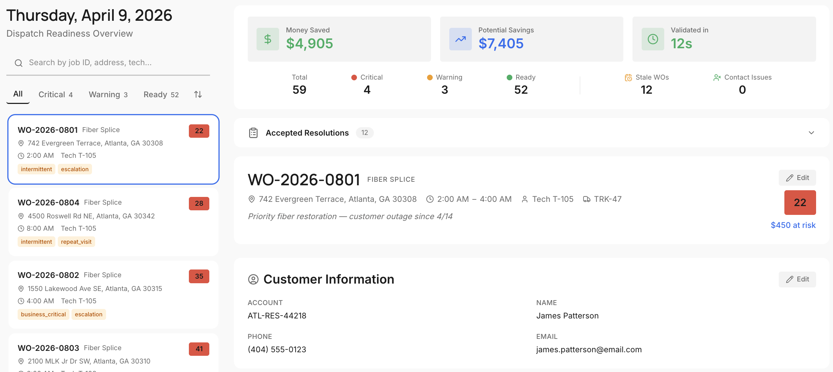Click the intermittent tag on WO-2026-0801
Image resolution: width=833 pixels, height=372 pixels.
(36, 169)
